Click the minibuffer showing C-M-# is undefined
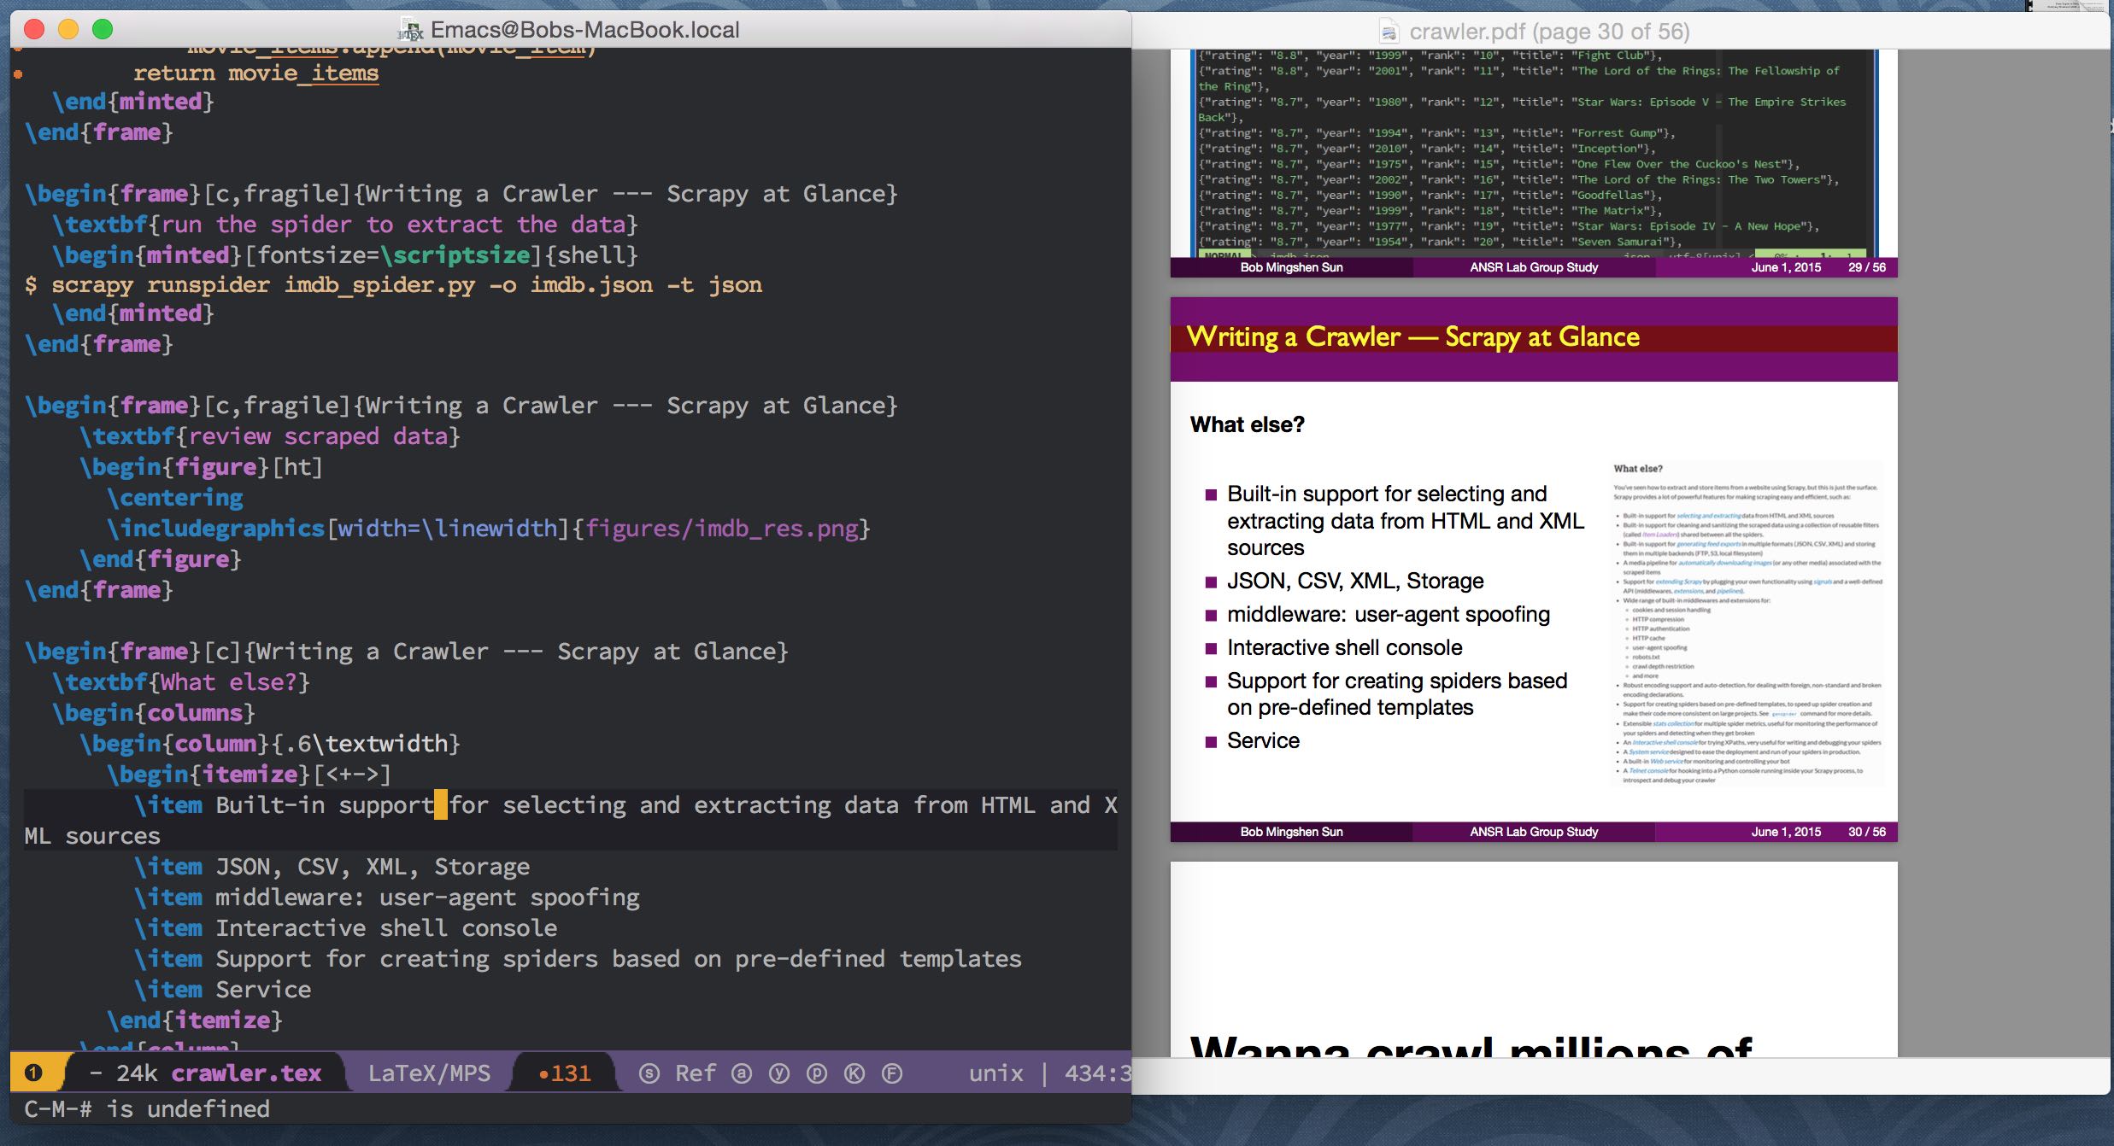This screenshot has height=1146, width=2114. pyautogui.click(x=147, y=1109)
